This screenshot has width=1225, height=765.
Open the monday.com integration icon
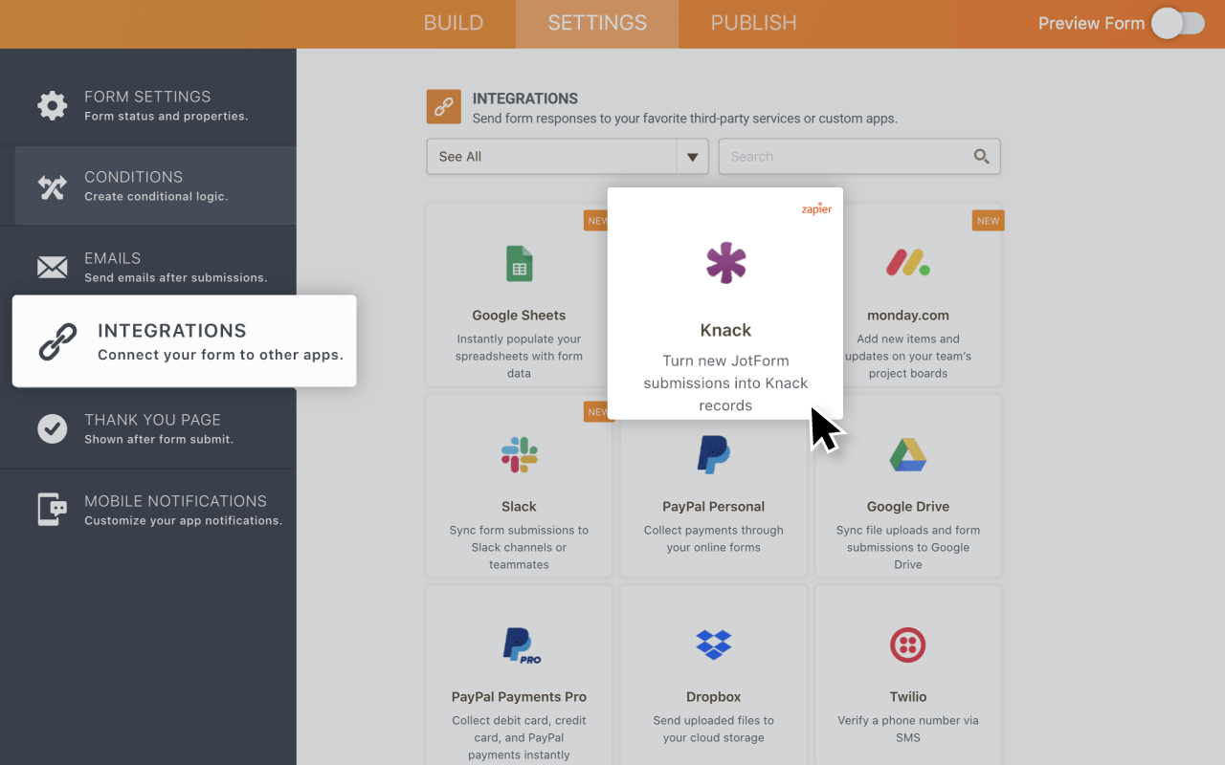click(907, 263)
